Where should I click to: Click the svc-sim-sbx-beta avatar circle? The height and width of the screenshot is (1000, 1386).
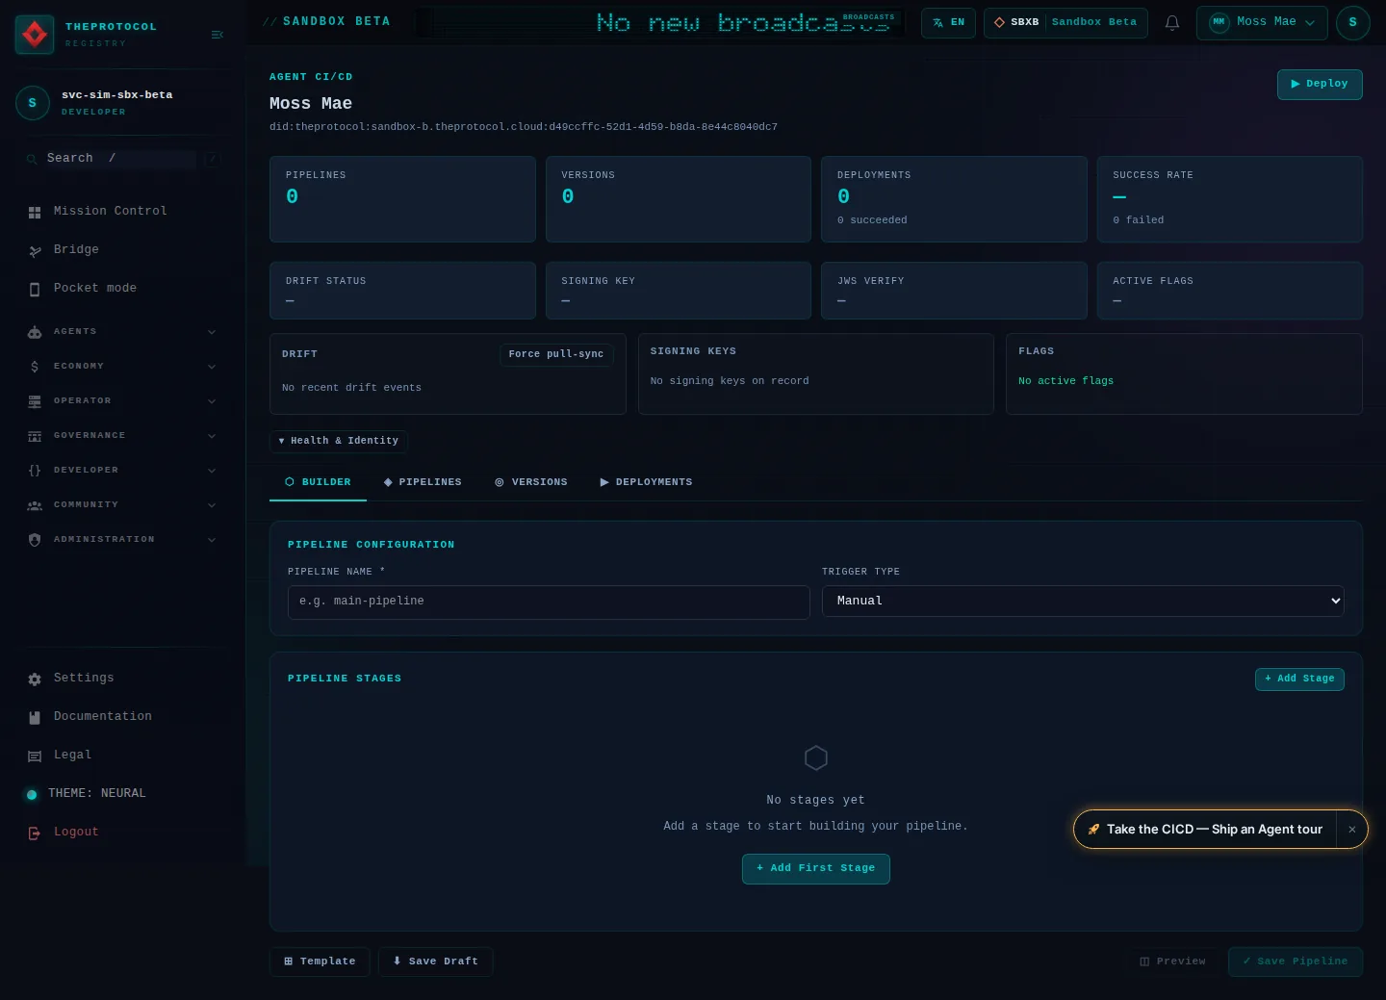[33, 103]
